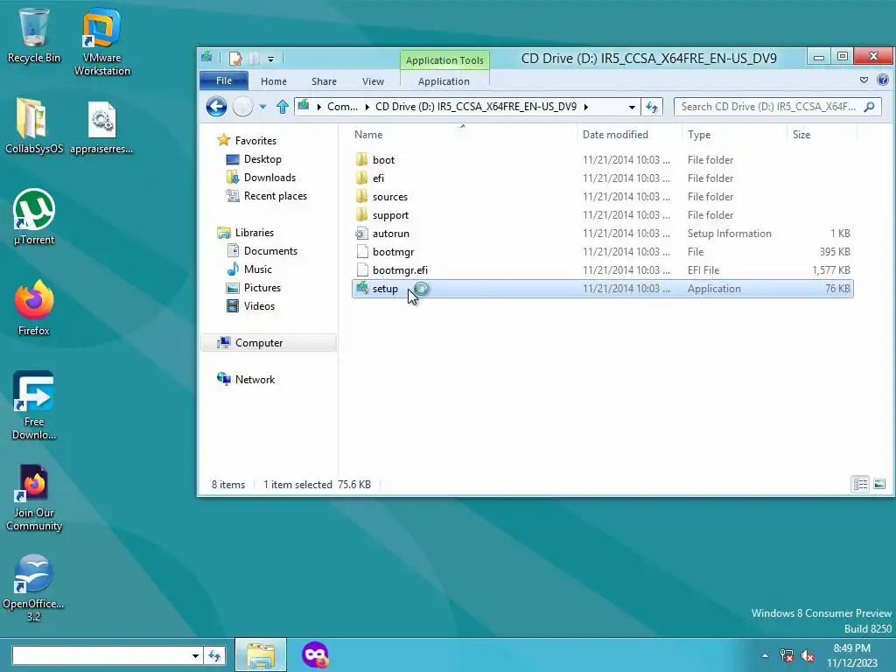Open the CollabSysOS folder icon
This screenshot has height=672, width=896.
pyautogui.click(x=34, y=126)
